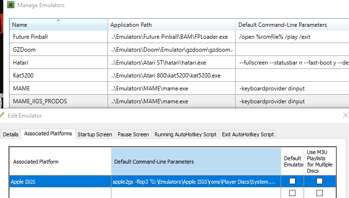Viewport: 349px width, 198px height.
Task: Toggle M3U Playlists checkbox in empty row
Action: [x=319, y=193]
